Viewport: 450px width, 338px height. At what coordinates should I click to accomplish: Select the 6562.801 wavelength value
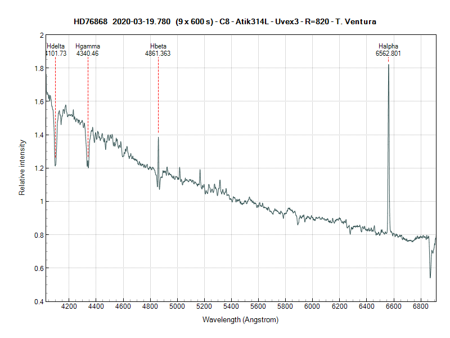click(x=388, y=54)
